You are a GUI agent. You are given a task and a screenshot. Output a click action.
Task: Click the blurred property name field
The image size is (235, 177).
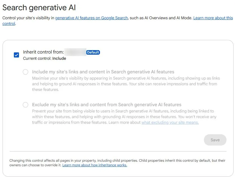tap(75, 52)
